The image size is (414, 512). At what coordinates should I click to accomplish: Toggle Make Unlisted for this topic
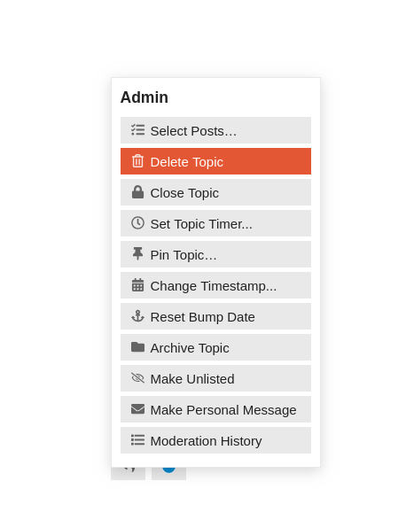pos(215,378)
